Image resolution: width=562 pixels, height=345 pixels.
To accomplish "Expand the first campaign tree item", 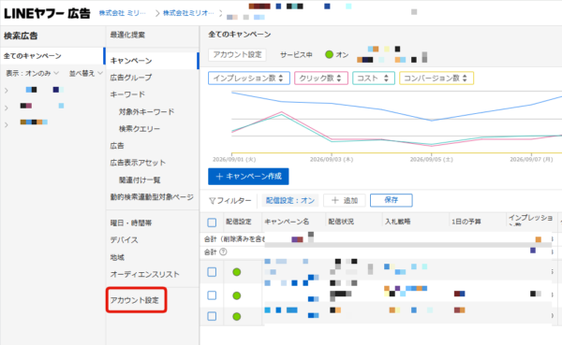I will tap(7, 91).
